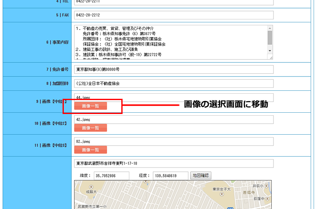Focus the FAX number input field
Screen dimensions: 317x209
point(173,15)
